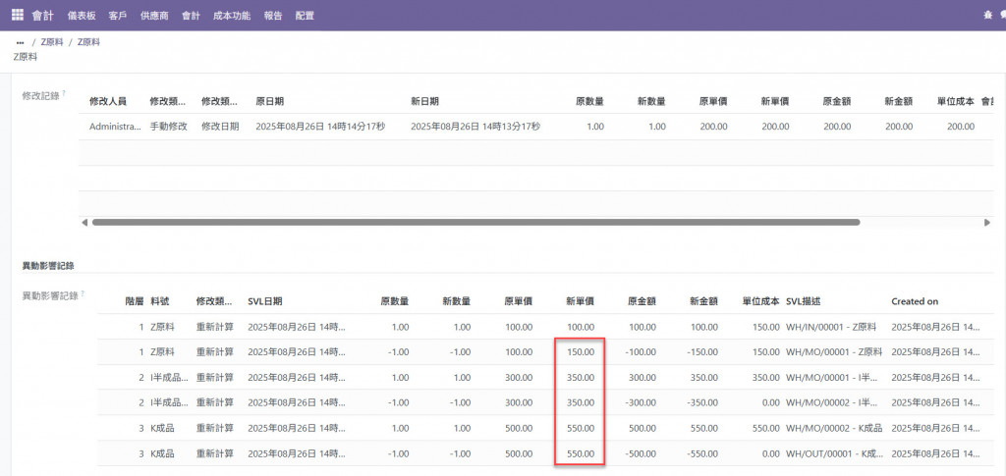
Task: Click the debug bug icon in the top bar
Action: (986, 16)
